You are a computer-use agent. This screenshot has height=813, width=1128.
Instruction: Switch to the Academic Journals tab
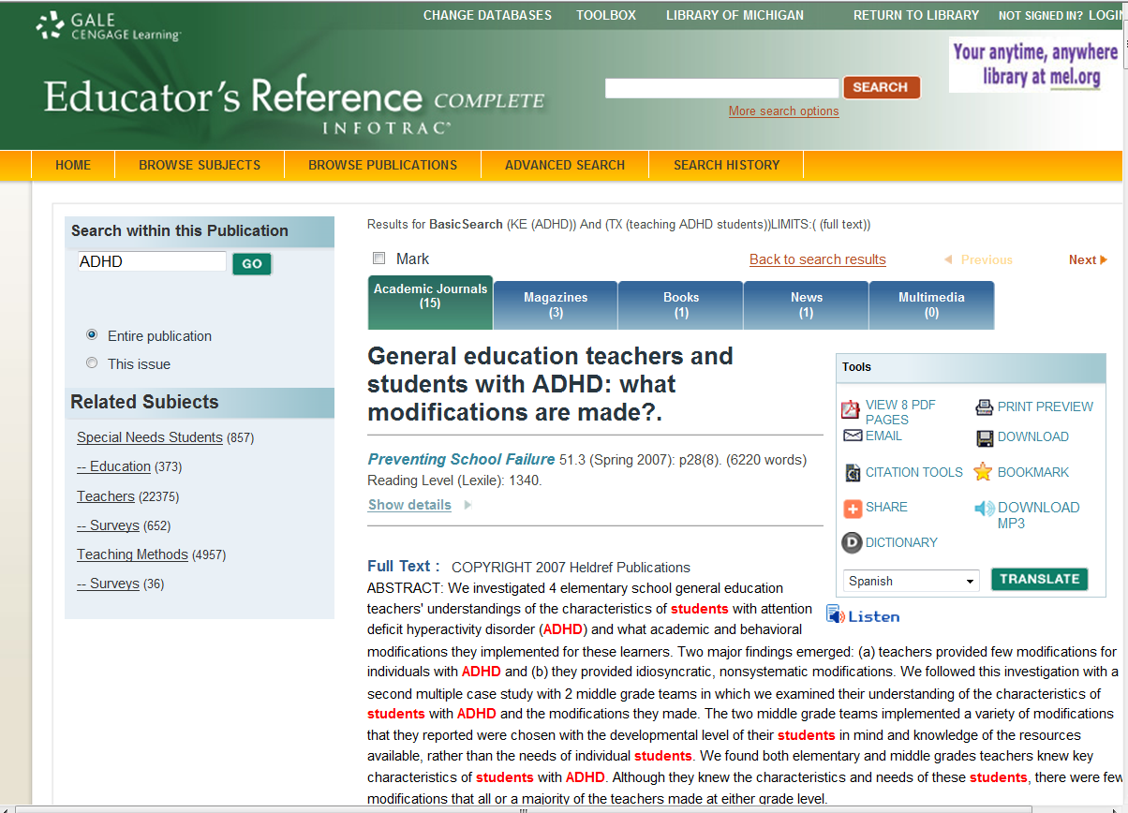[430, 303]
